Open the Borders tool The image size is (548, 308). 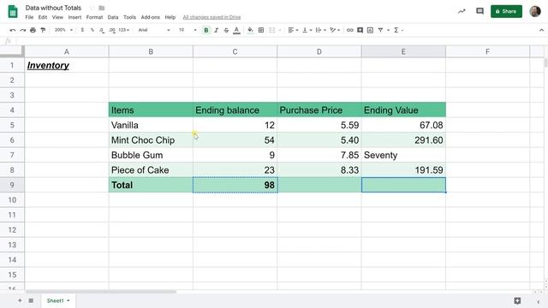261,30
